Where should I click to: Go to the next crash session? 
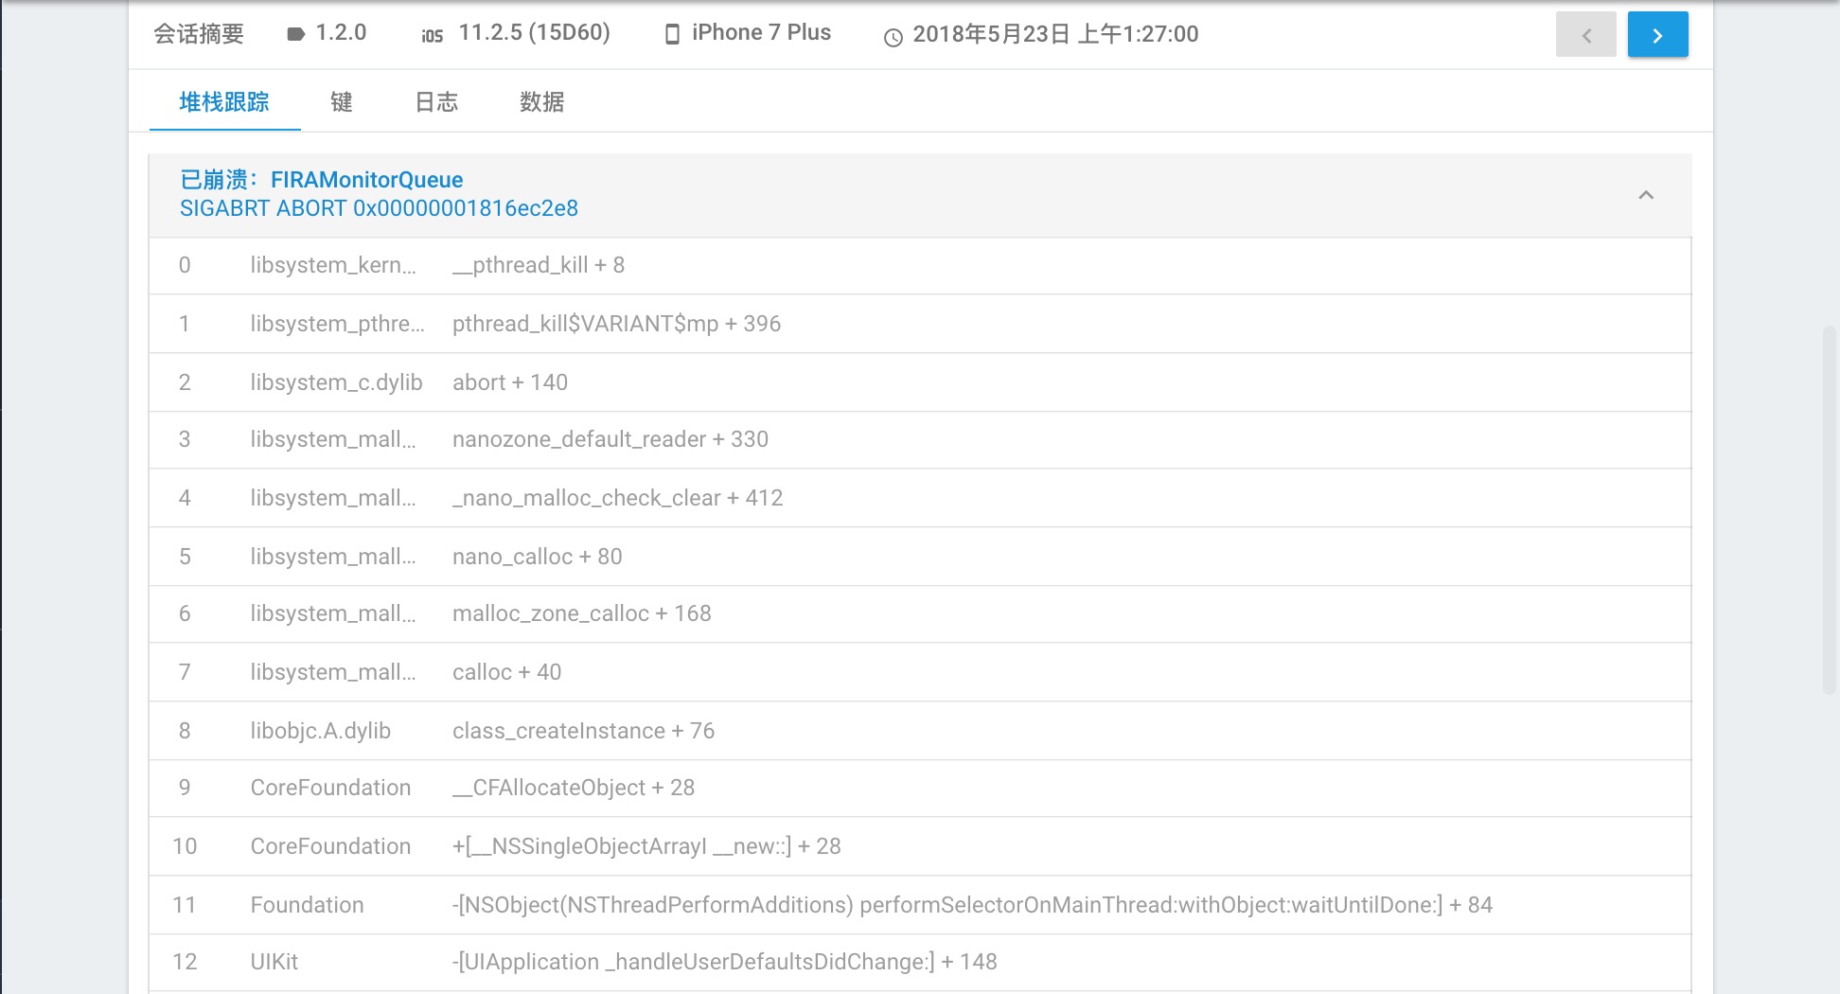point(1657,35)
